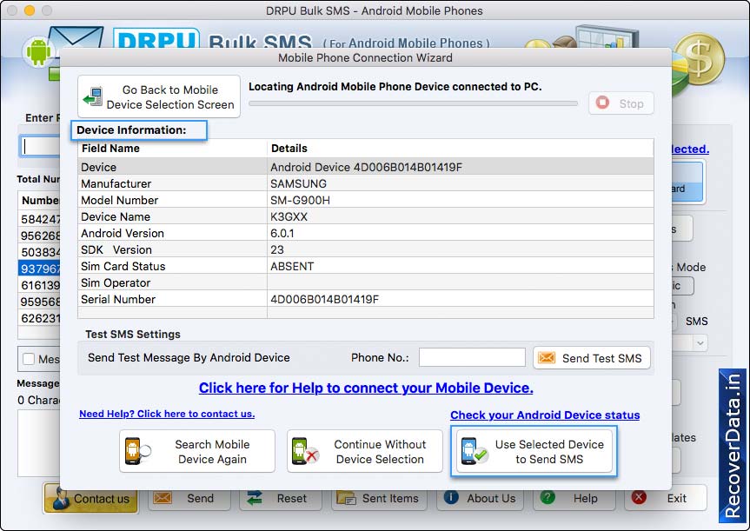The image size is (750, 531).
Task: Select the highlighted 93796 number row
Action: tap(39, 269)
